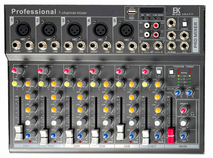Click the FX SEND output jack
This screenshot has height=158, width=213.
pos(172,46)
